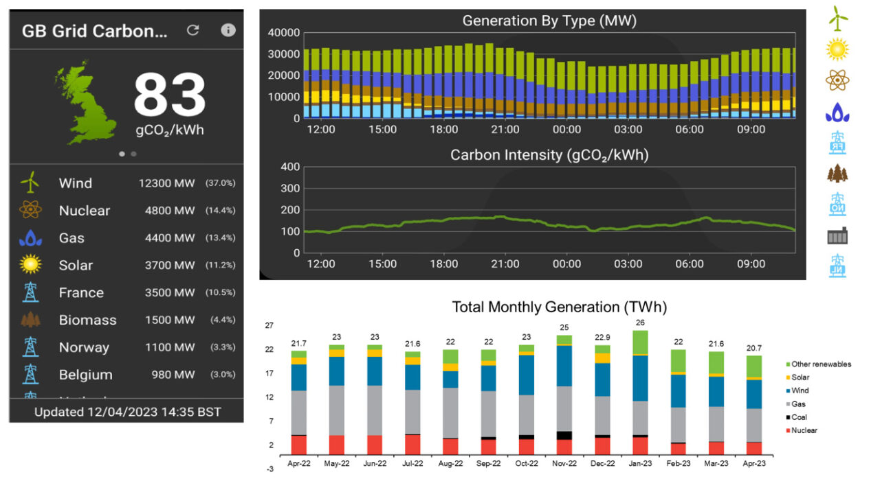Select the wind turbine icon in right sidebar

pos(837,19)
